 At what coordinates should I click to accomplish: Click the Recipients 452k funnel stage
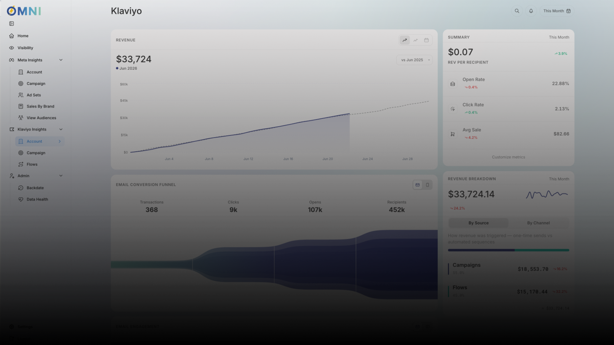click(x=397, y=207)
